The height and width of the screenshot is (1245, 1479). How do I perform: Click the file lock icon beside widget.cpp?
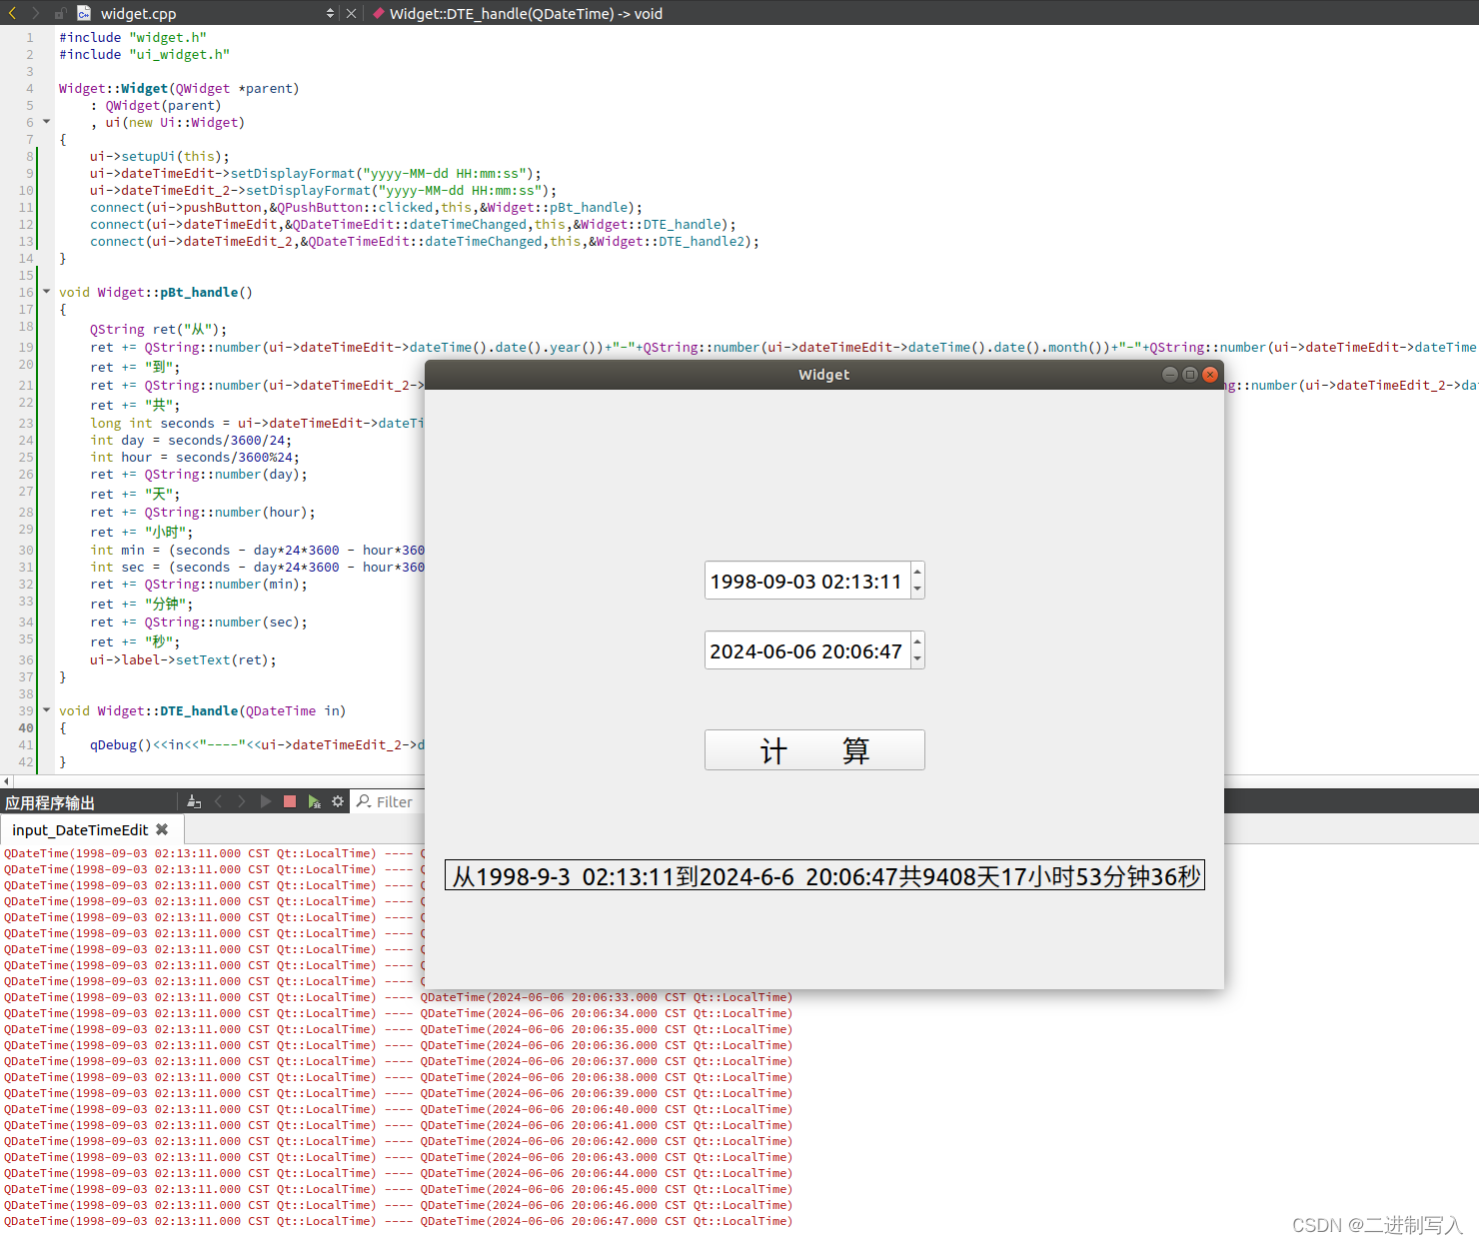point(60,13)
